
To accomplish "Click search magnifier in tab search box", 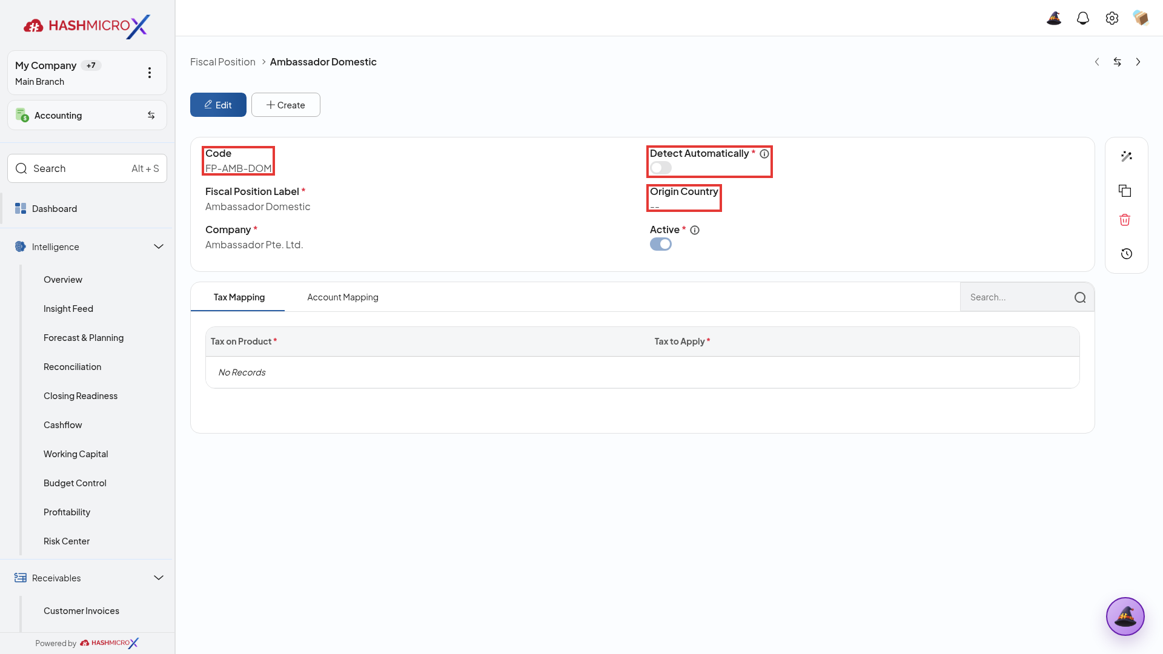I will [x=1080, y=297].
